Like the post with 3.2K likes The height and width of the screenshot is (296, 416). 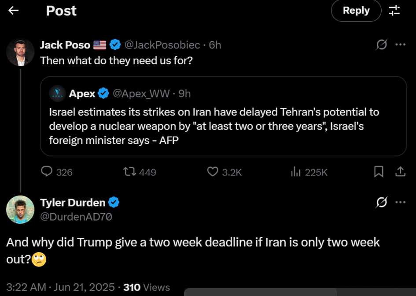pyautogui.click(x=225, y=172)
